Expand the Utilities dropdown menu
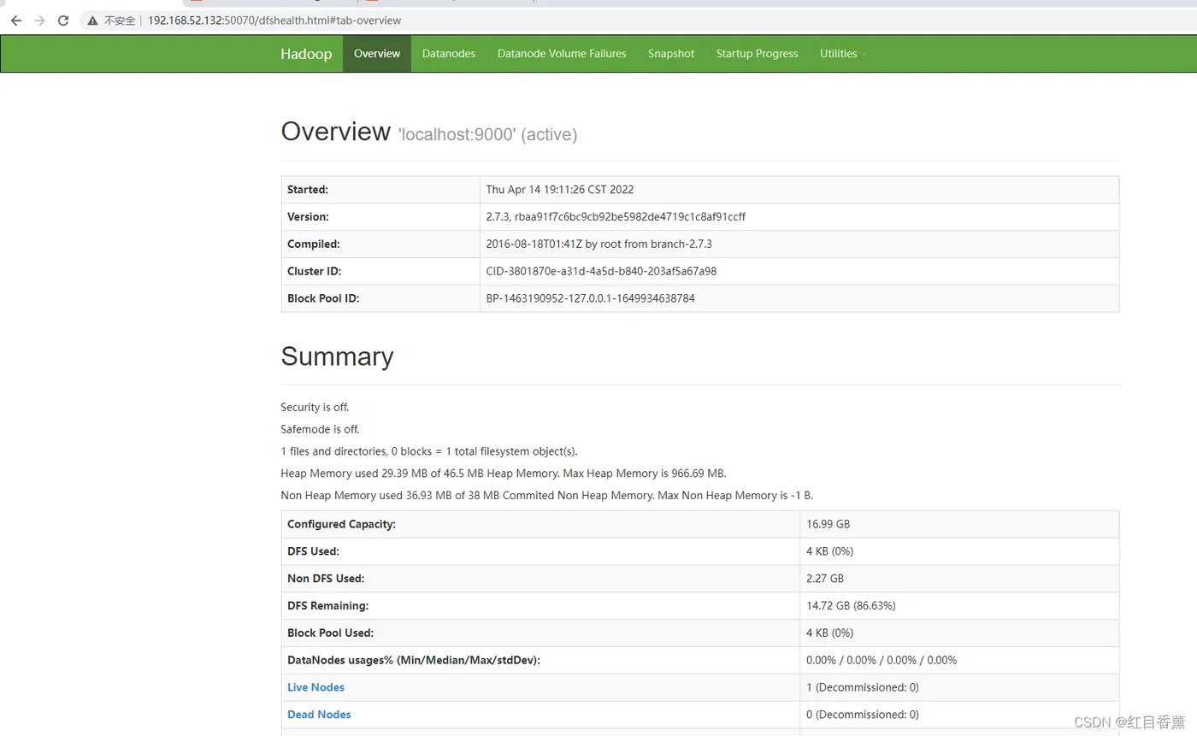The image size is (1197, 736). point(843,54)
